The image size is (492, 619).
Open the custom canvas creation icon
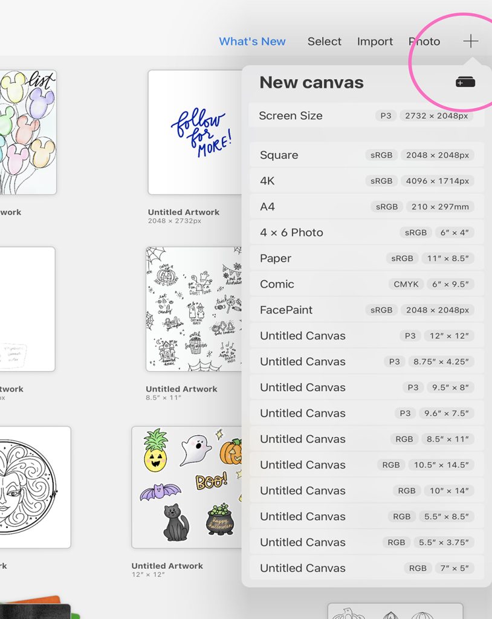(465, 82)
